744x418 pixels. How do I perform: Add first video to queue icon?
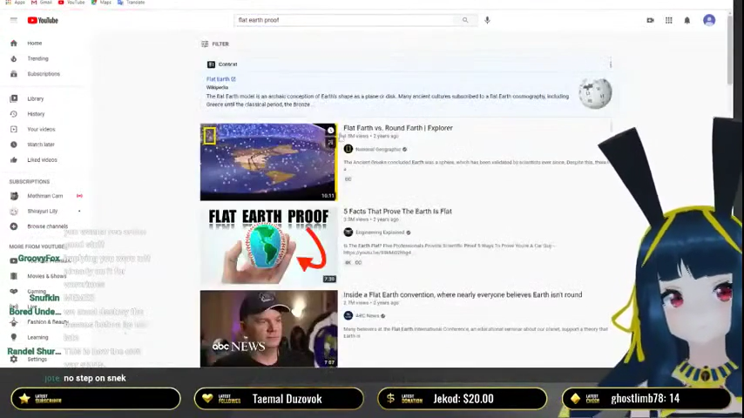click(x=331, y=142)
